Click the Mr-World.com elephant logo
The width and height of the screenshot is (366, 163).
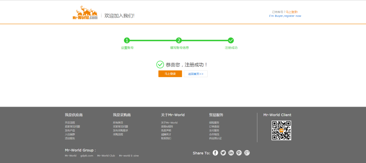(x=85, y=13)
